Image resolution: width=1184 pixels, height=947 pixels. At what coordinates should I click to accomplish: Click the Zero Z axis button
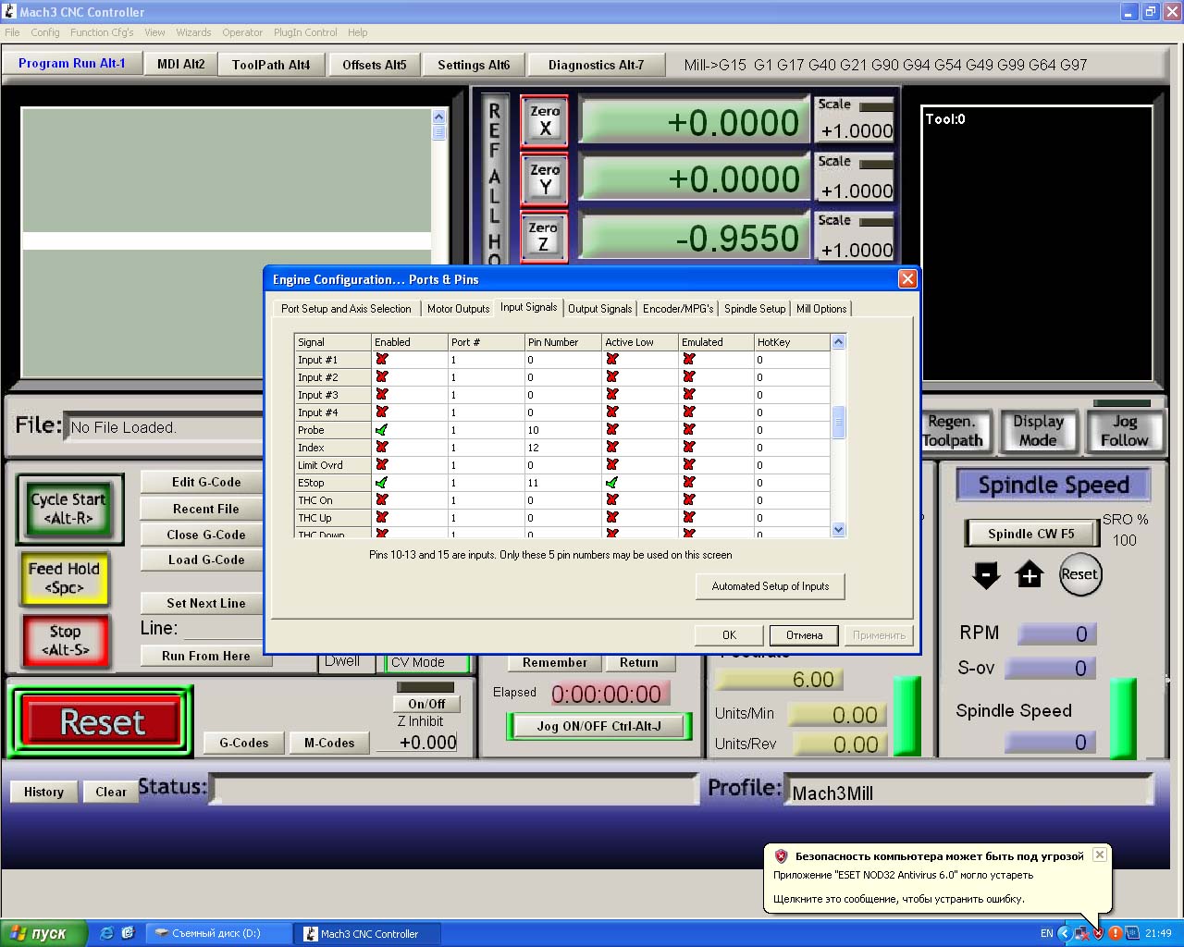point(543,237)
